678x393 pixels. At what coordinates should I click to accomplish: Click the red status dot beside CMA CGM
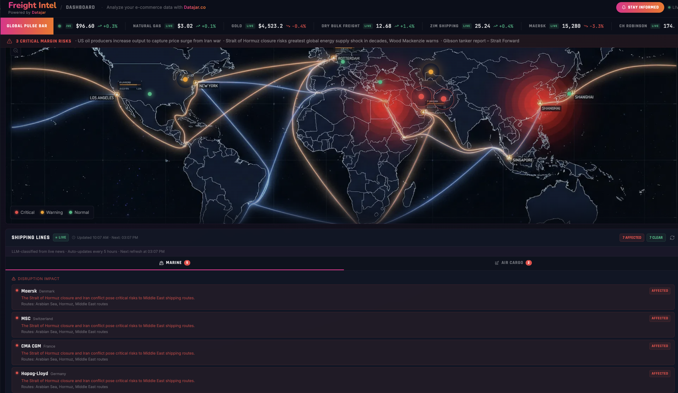[x=17, y=345]
